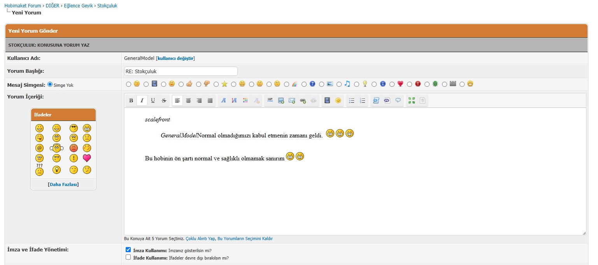
Task: Select the red heart message icon radio button
Action: (392, 84)
